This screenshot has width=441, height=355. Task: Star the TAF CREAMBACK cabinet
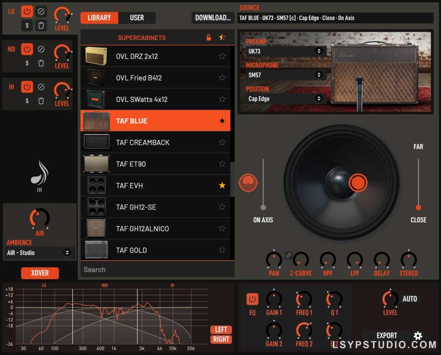222,142
